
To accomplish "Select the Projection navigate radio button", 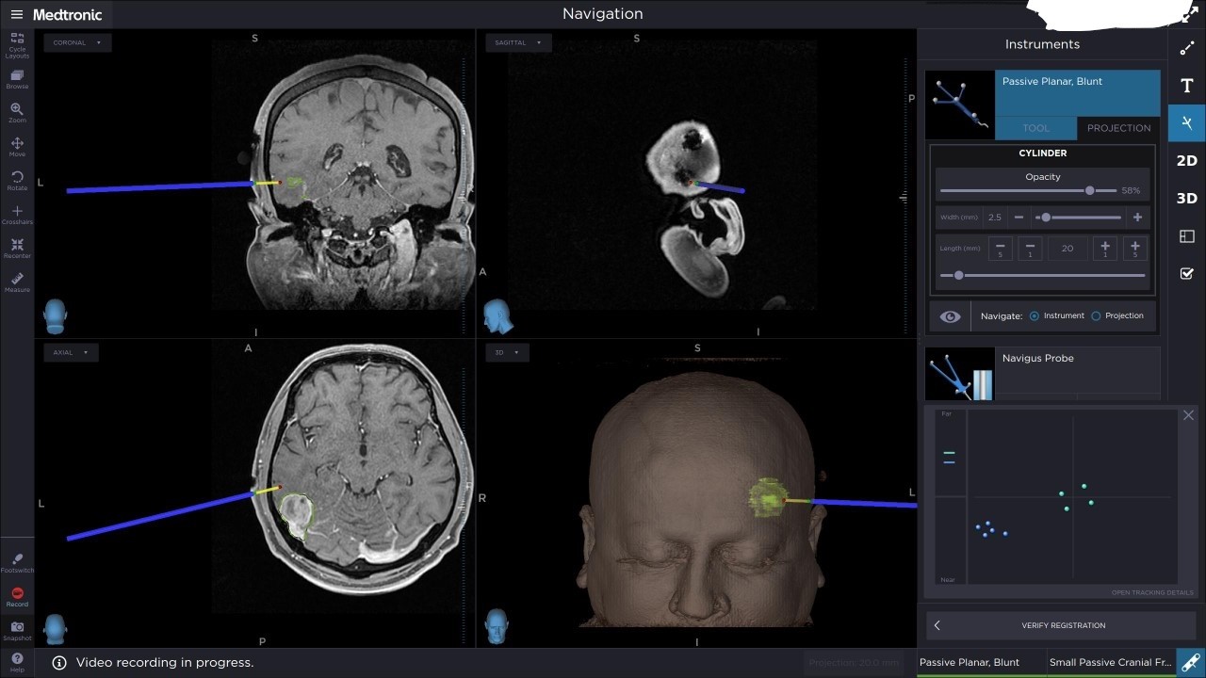I will click(1096, 316).
